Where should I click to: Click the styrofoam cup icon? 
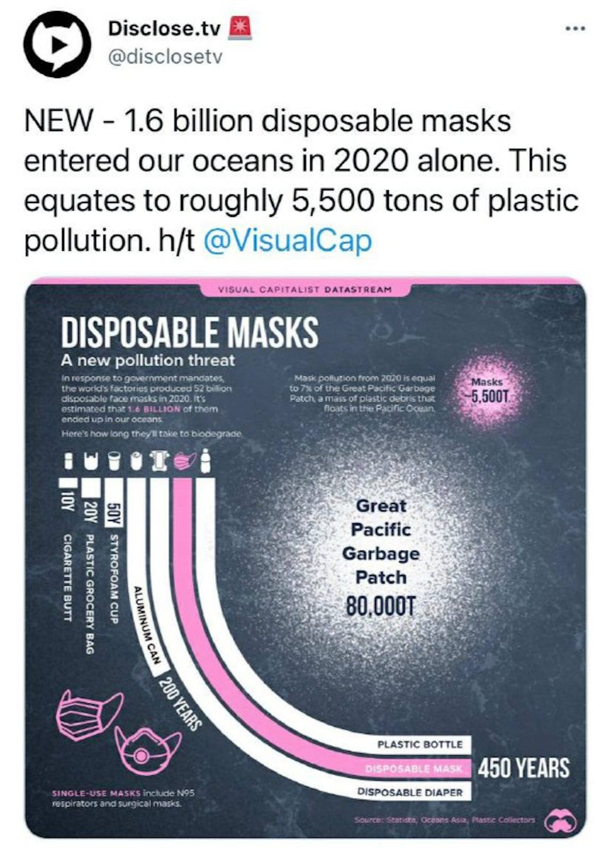[x=115, y=461]
